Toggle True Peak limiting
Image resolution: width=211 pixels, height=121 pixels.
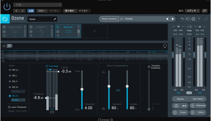click(52, 66)
